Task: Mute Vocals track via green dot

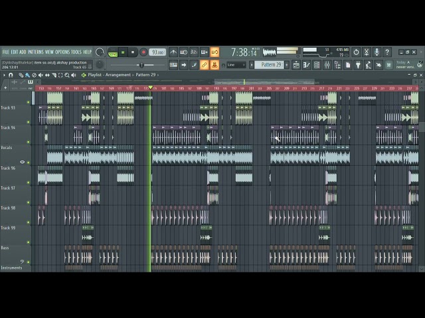Action: tap(28, 162)
